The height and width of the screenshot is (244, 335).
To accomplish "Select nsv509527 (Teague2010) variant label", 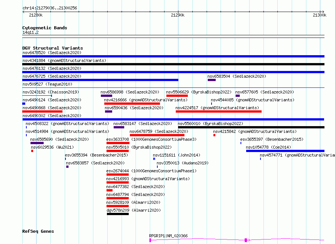I will click(x=47, y=84).
